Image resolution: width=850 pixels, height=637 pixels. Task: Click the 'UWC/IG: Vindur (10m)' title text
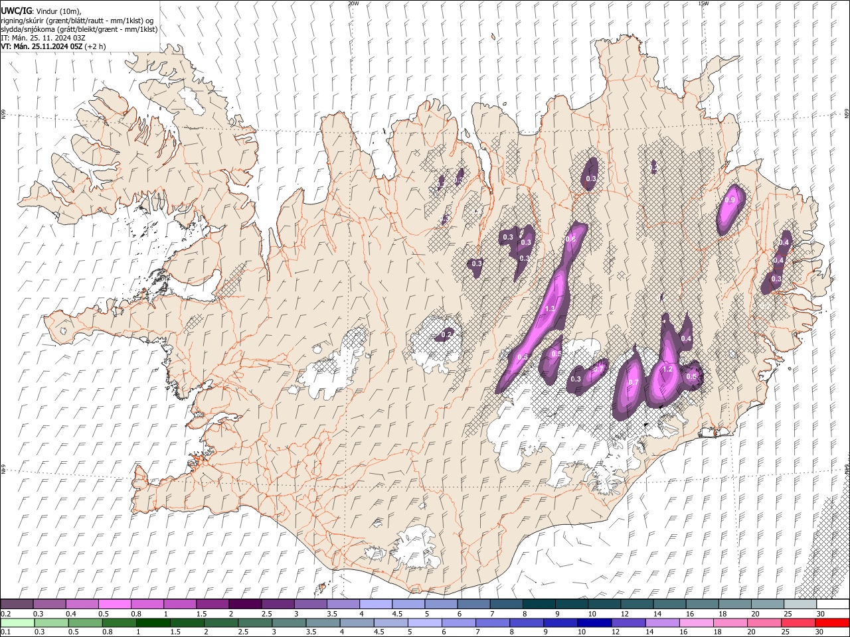pyautogui.click(x=41, y=11)
